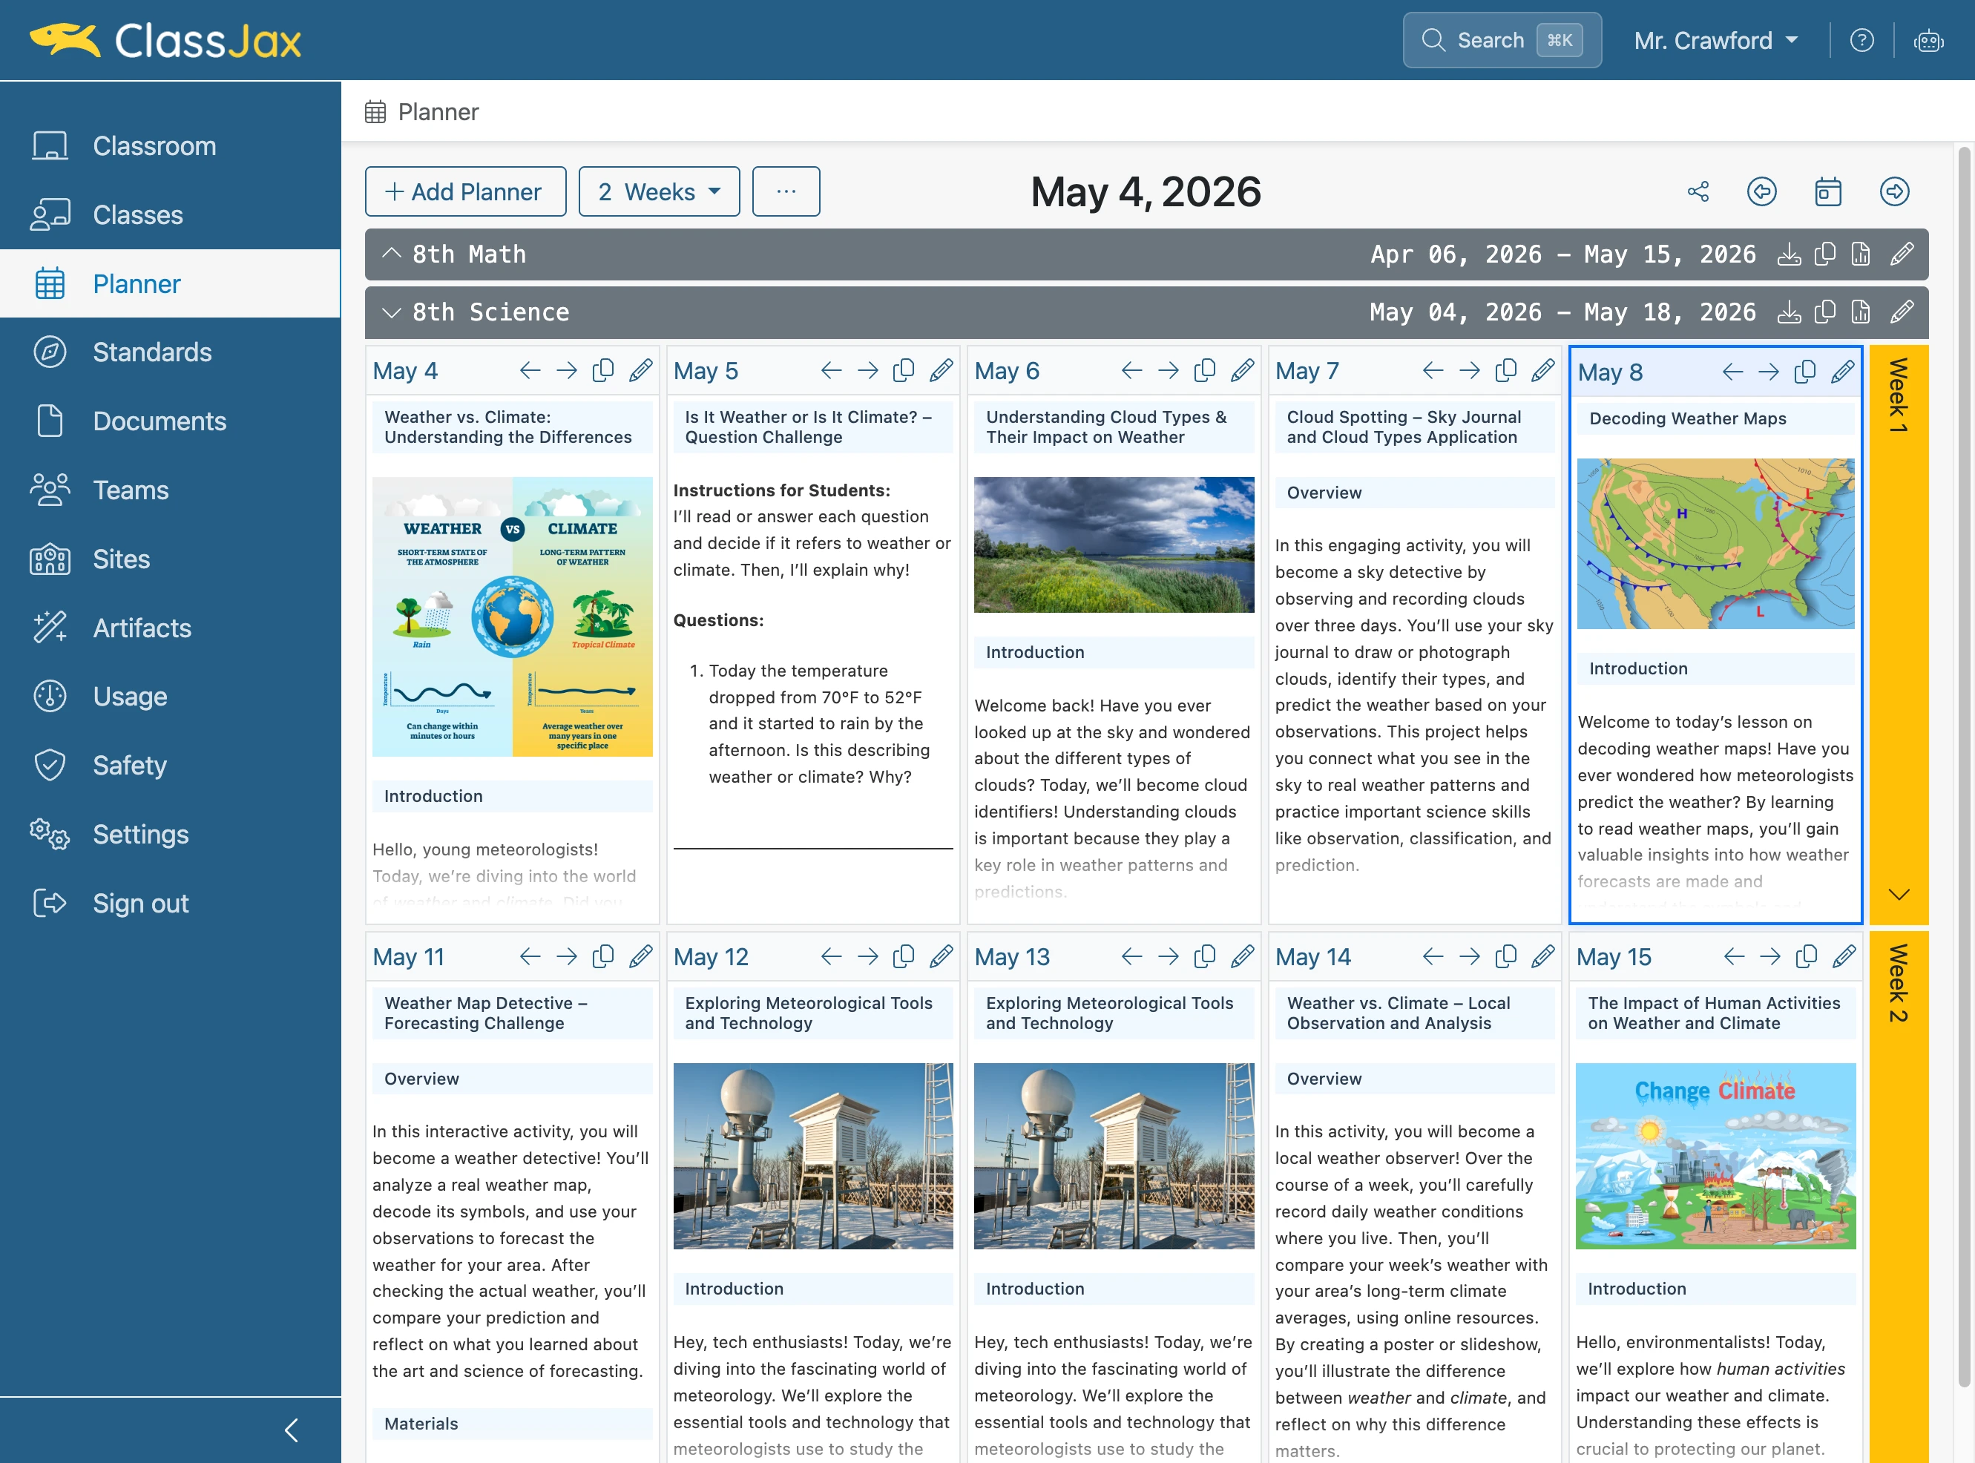Viewport: 1975px width, 1463px height.
Task: Advance to next period with right circle arrow
Action: 1894,191
